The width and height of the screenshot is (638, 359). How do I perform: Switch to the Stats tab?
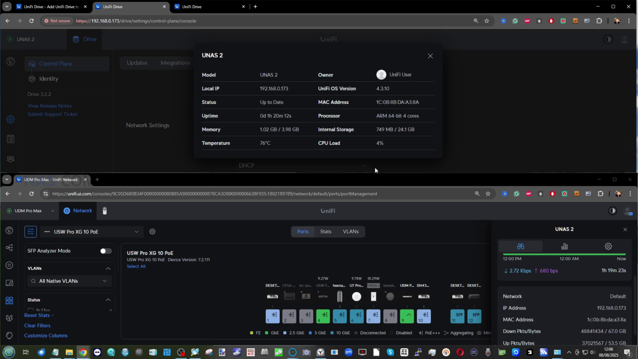coord(326,231)
